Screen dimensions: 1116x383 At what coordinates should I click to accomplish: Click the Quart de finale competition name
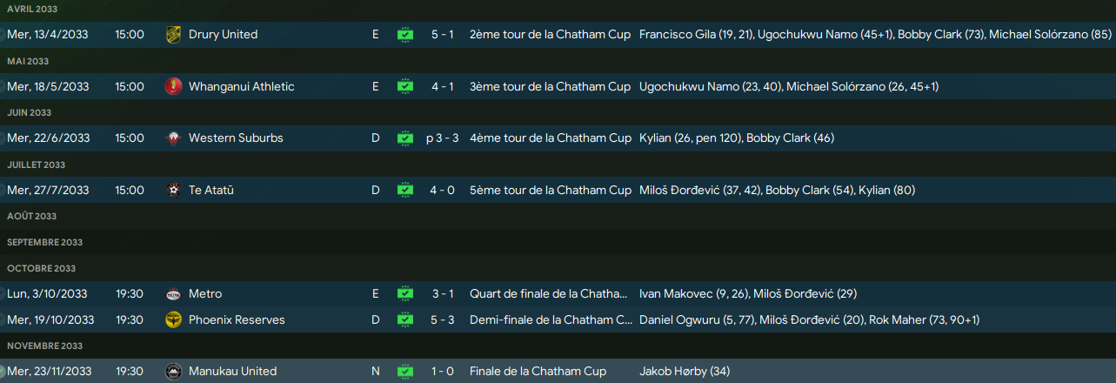pyautogui.click(x=548, y=294)
